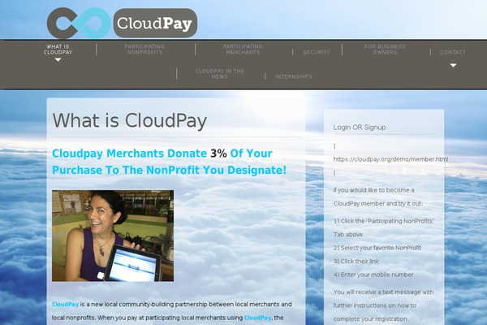Follow the cloudpay.org/demo/member.html link
This screenshot has height=325, width=487.
point(390,159)
